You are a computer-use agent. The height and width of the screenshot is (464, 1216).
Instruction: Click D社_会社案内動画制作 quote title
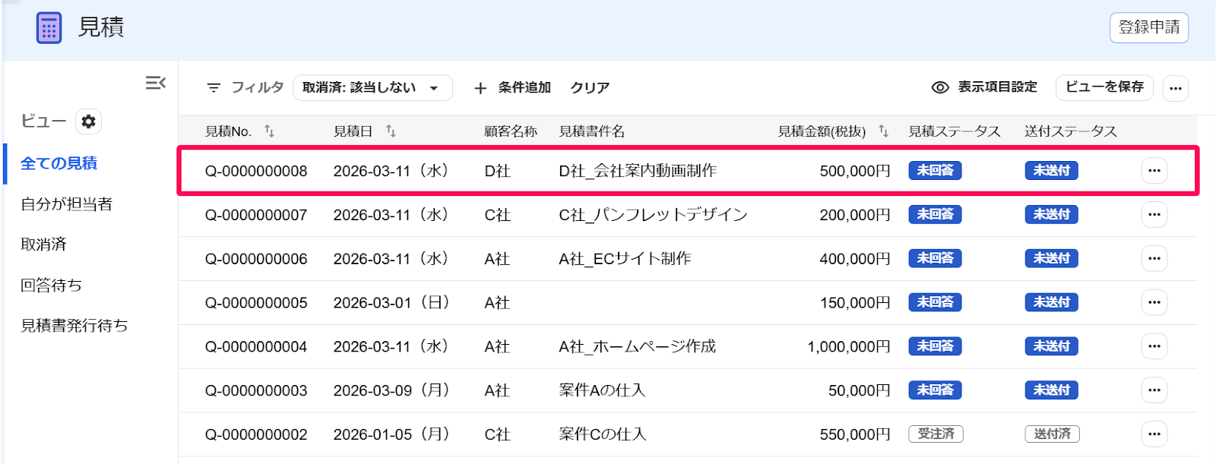tap(638, 171)
